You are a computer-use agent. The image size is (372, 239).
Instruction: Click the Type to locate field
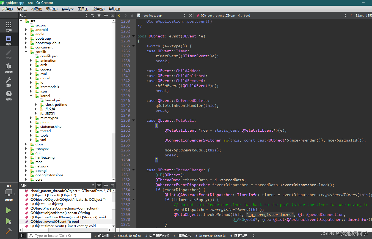[x=59, y=236]
